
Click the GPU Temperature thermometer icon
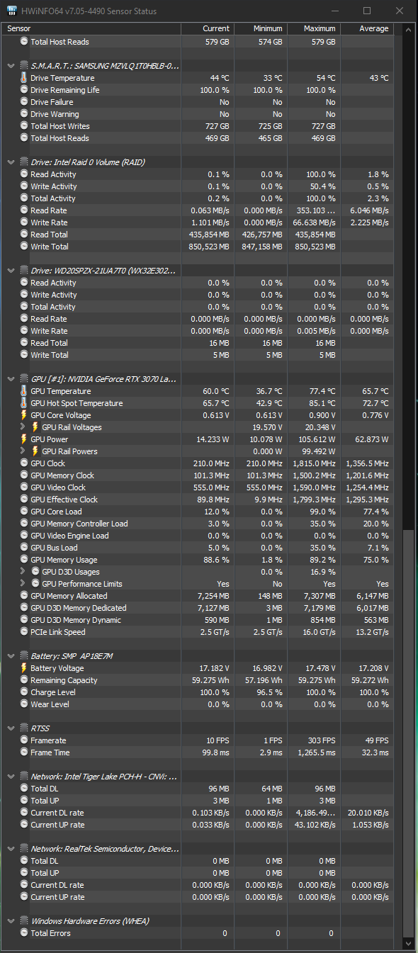click(x=24, y=391)
